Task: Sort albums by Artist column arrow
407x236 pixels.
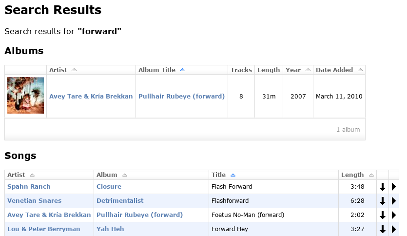Action: (x=74, y=70)
